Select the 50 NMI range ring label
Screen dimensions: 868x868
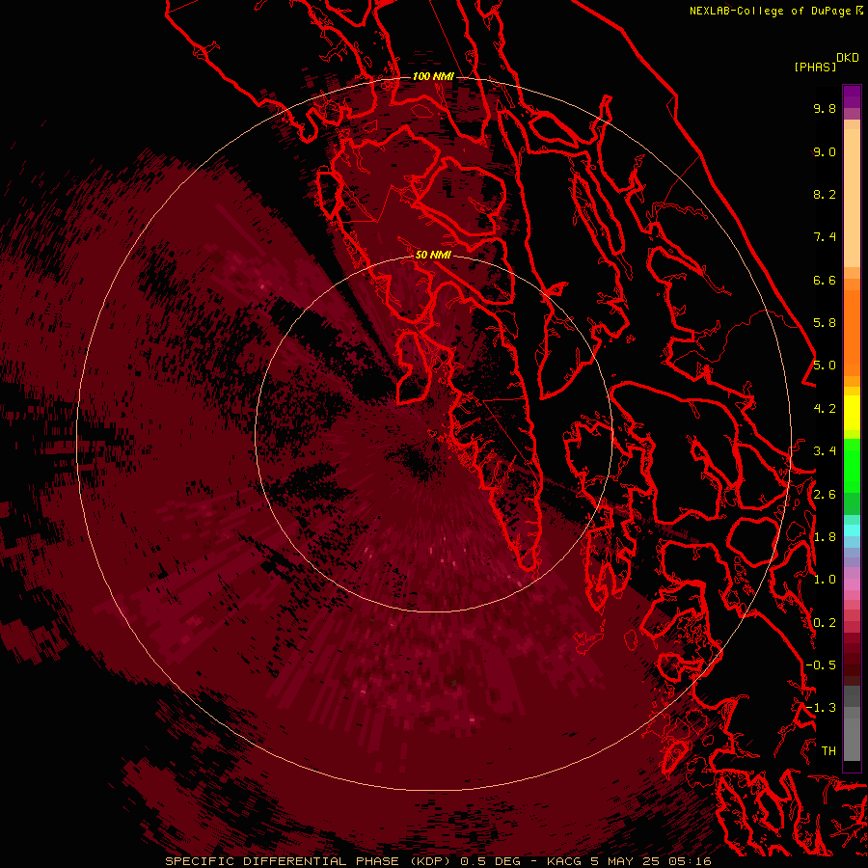tap(433, 255)
